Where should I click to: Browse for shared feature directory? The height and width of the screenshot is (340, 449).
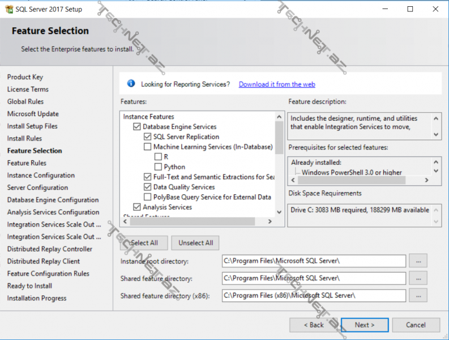coord(419,278)
